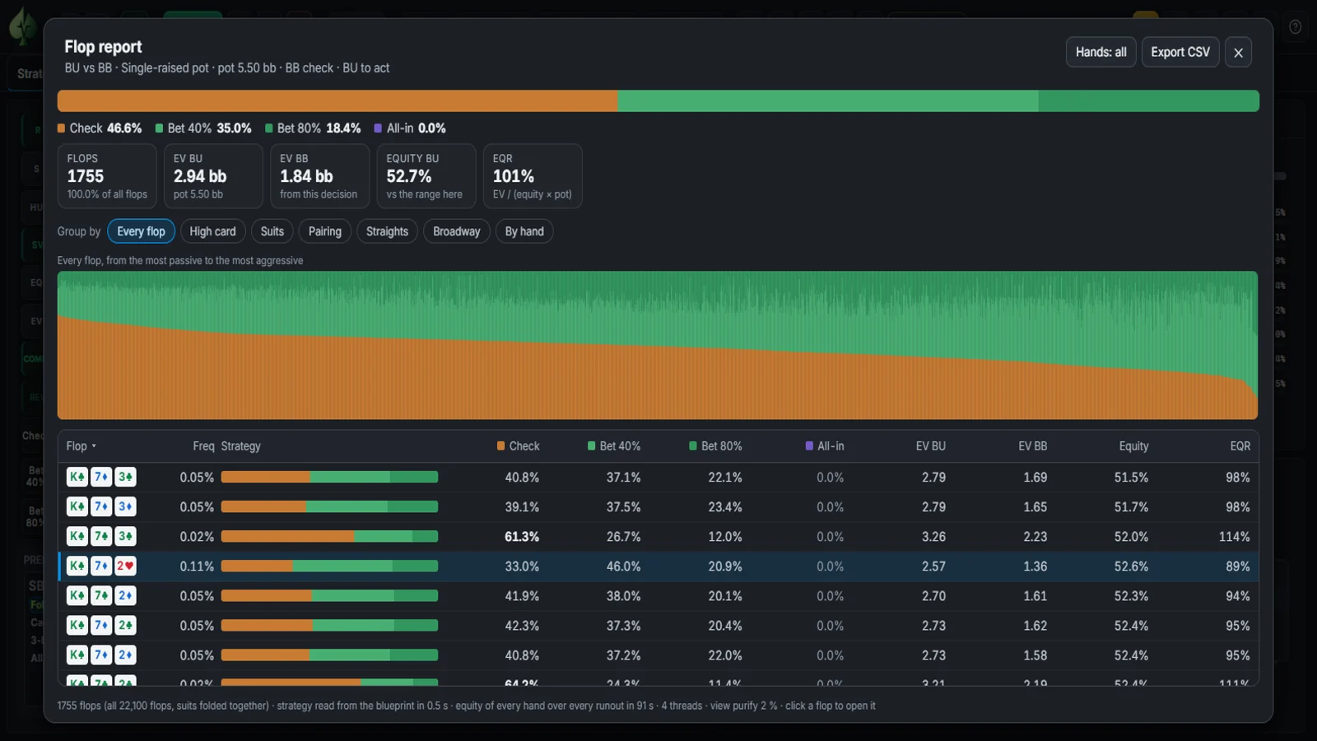Group by Suits
The width and height of the screenshot is (1317, 741).
[272, 231]
